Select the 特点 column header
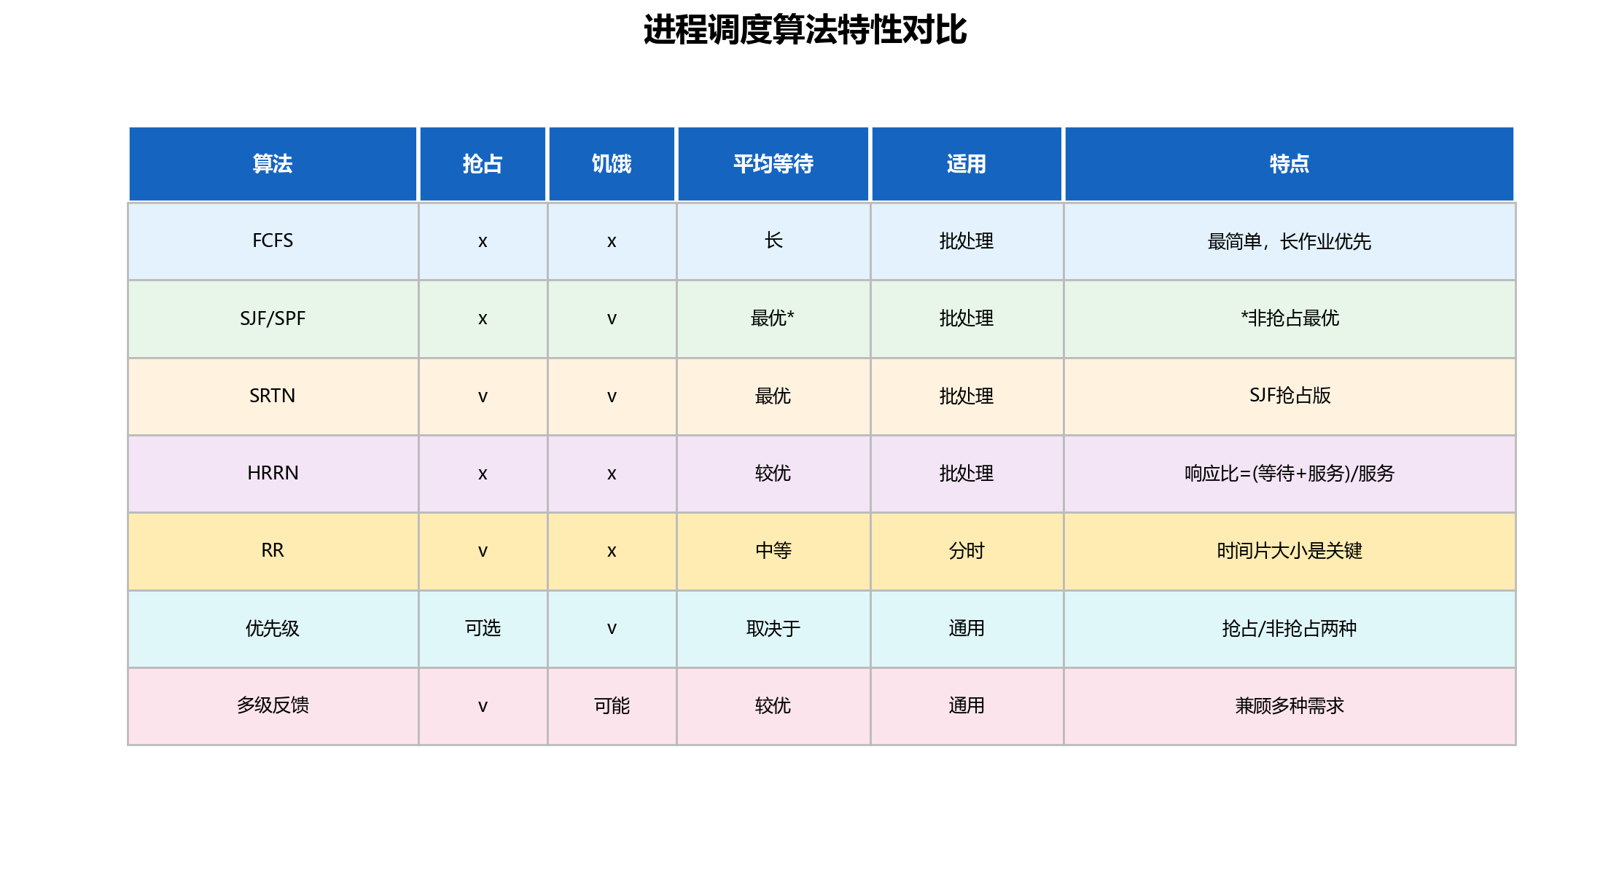This screenshot has width=1611, height=870. click(1290, 164)
